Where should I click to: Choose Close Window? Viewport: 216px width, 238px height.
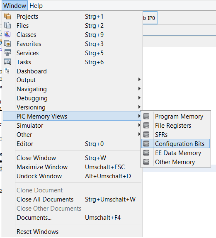72,158
